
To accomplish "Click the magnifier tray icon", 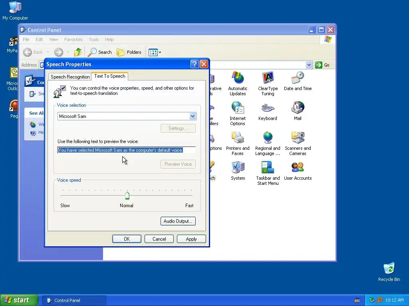I will click(379, 300).
